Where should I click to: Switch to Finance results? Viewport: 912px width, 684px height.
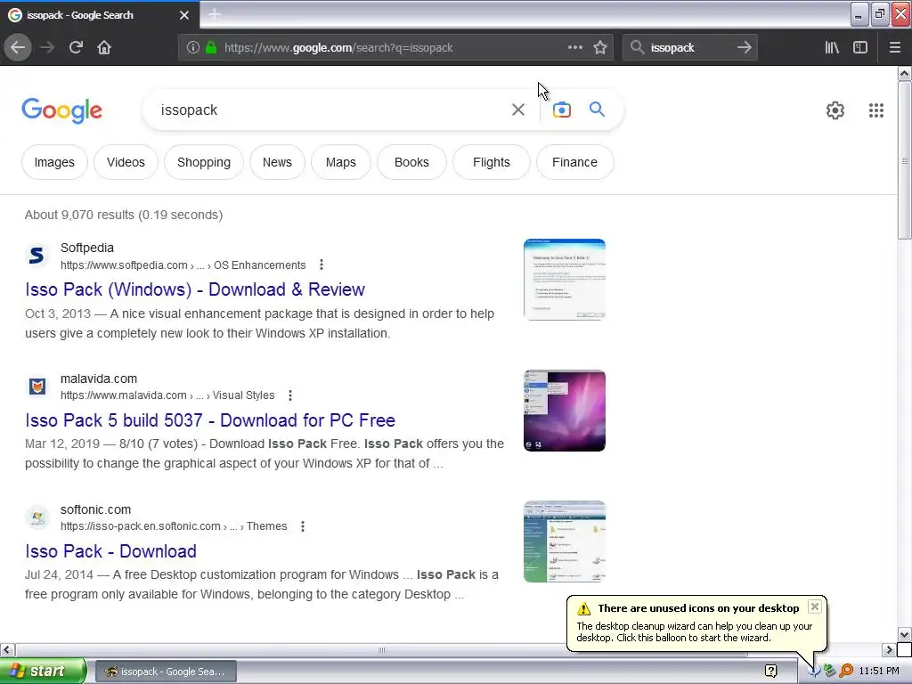(574, 162)
